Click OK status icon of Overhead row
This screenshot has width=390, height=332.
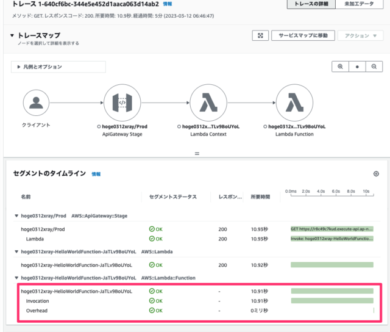click(152, 310)
